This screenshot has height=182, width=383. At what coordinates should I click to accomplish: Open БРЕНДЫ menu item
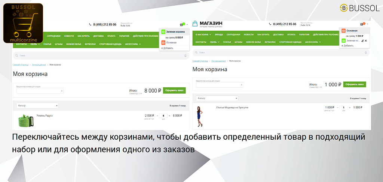[219, 34]
